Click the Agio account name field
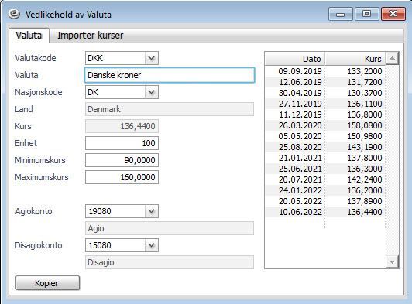412x304 pixels. click(x=170, y=228)
